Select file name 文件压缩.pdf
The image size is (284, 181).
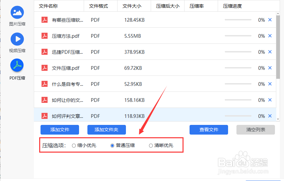click(66, 68)
